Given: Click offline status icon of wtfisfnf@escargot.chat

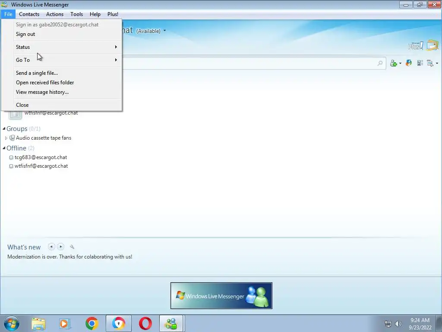Looking at the screenshot, I should (x=11, y=166).
